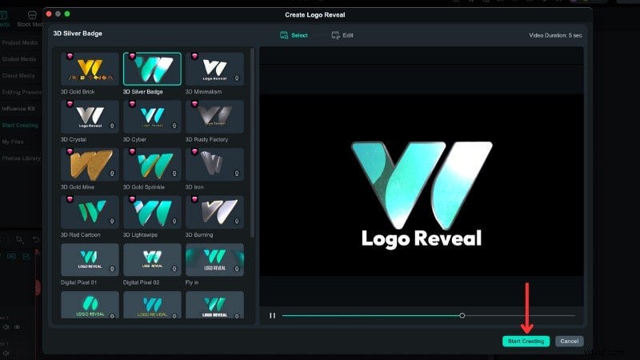Pick the 3D Minimalism template thumbnail
The image size is (640, 360).
214,70
